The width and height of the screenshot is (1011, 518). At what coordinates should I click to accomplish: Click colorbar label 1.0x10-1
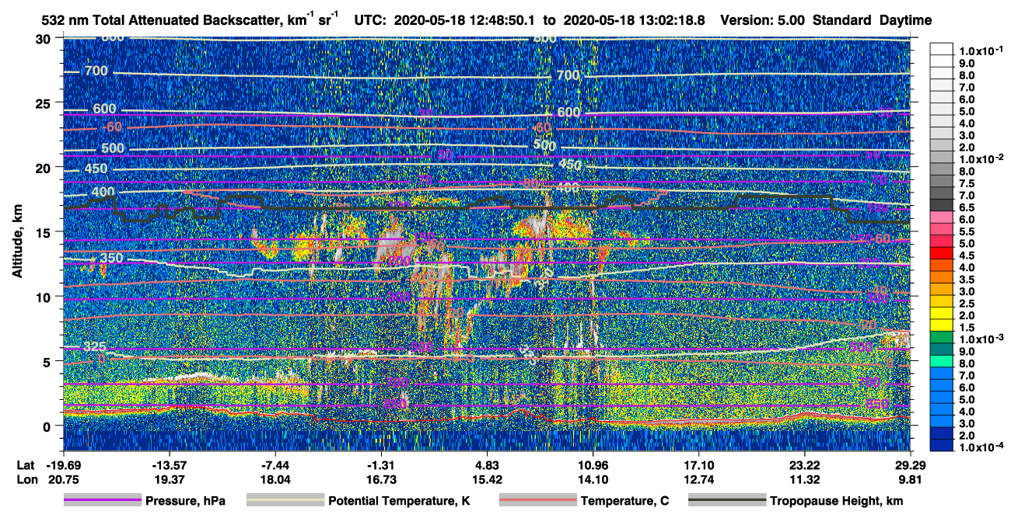pyautogui.click(x=983, y=50)
